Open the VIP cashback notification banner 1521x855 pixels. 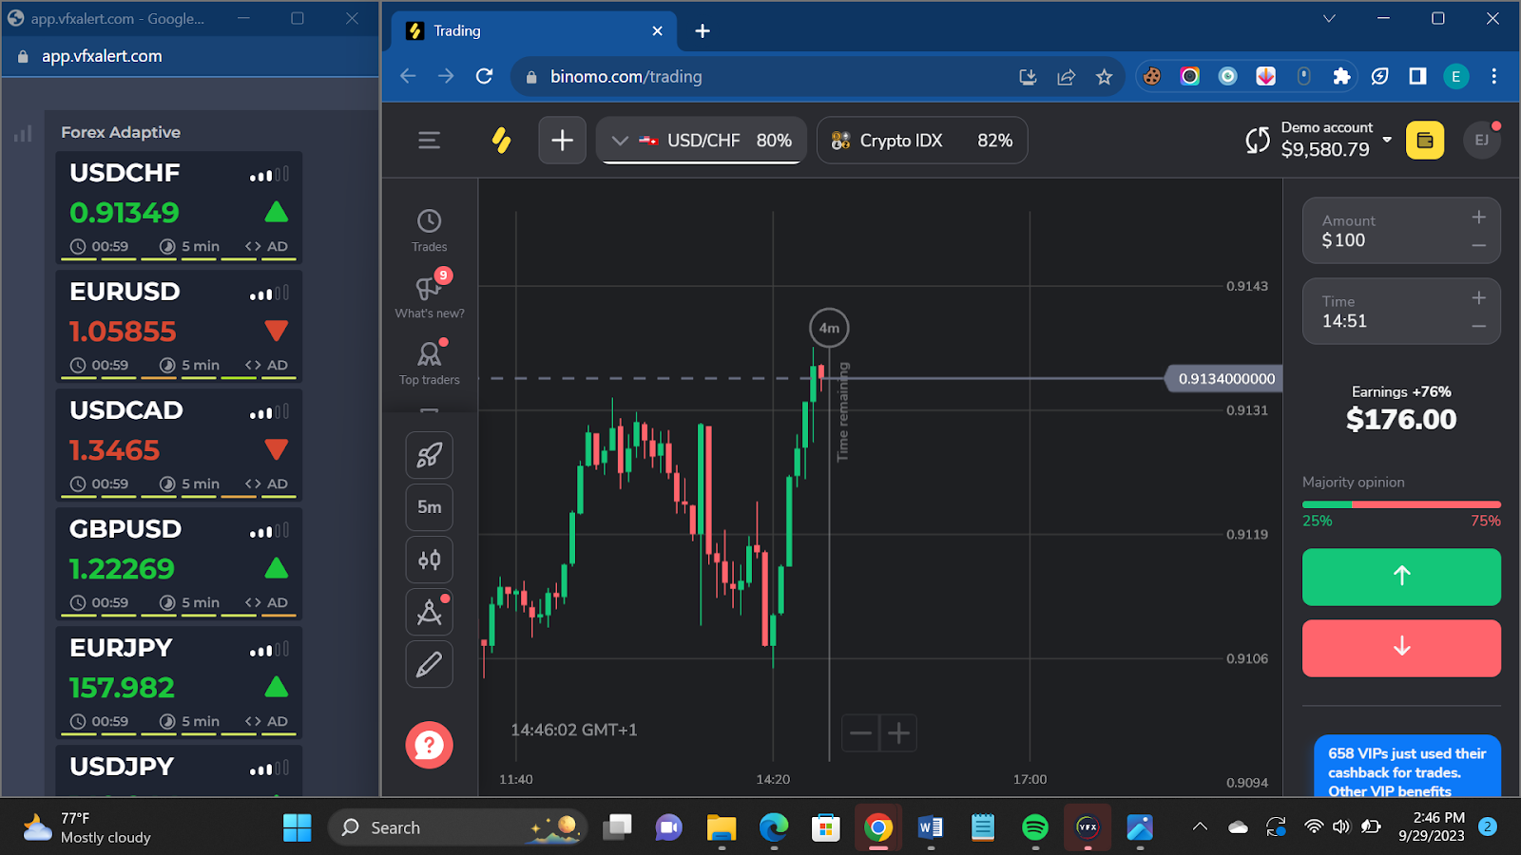1407,768
